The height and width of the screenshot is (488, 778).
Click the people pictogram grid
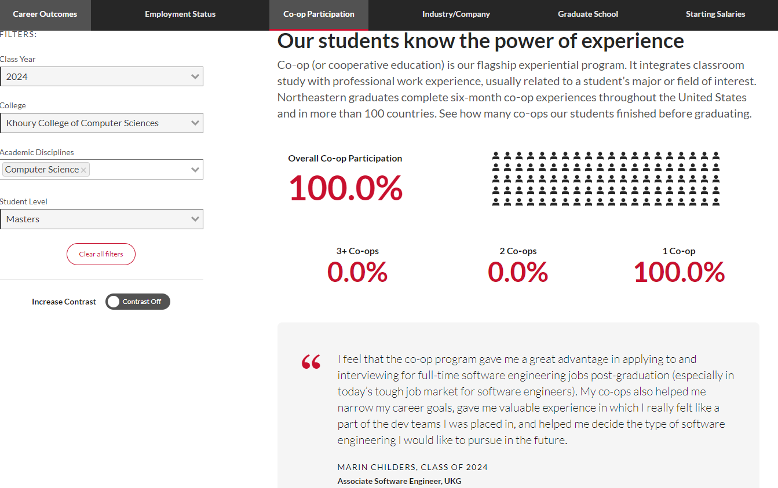click(606, 179)
